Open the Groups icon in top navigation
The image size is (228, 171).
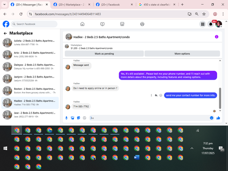pyautogui.click(x=142, y=24)
